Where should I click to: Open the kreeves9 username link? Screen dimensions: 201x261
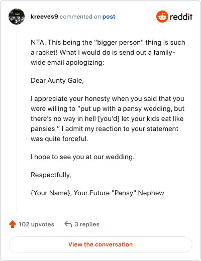point(44,17)
